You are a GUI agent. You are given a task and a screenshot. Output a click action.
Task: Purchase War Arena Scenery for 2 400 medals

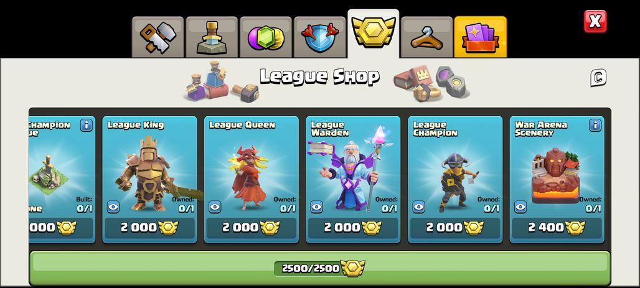[557, 228]
